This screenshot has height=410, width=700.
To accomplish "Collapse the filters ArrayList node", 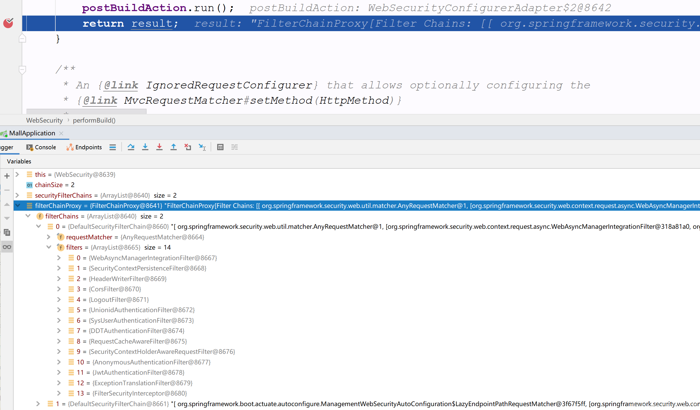I will pos(49,247).
